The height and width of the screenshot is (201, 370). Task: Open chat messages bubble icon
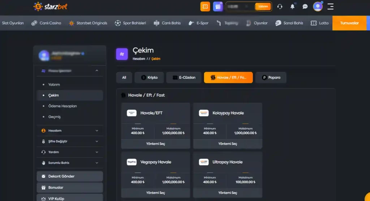tap(305, 7)
